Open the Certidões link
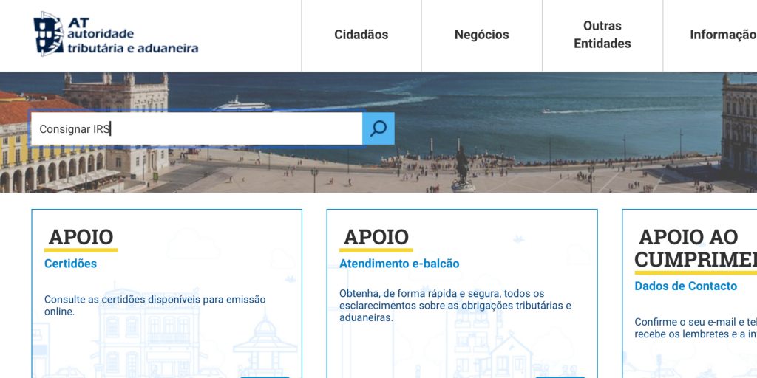 (70, 264)
